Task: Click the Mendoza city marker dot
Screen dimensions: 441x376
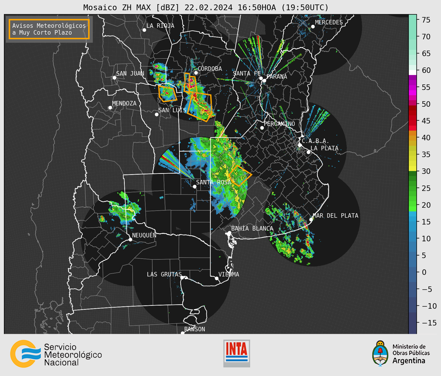Action: point(110,108)
